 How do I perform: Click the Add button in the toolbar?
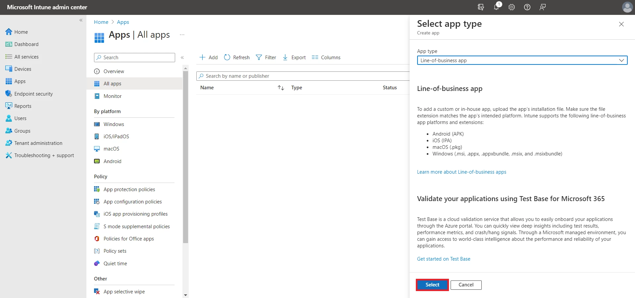tap(209, 58)
